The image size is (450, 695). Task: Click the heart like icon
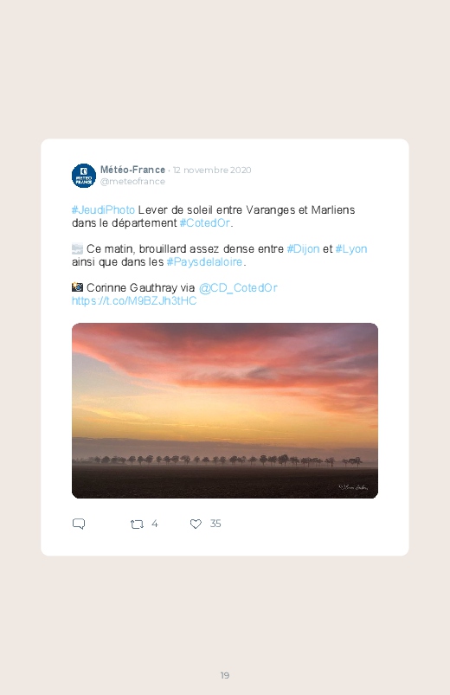tap(196, 524)
